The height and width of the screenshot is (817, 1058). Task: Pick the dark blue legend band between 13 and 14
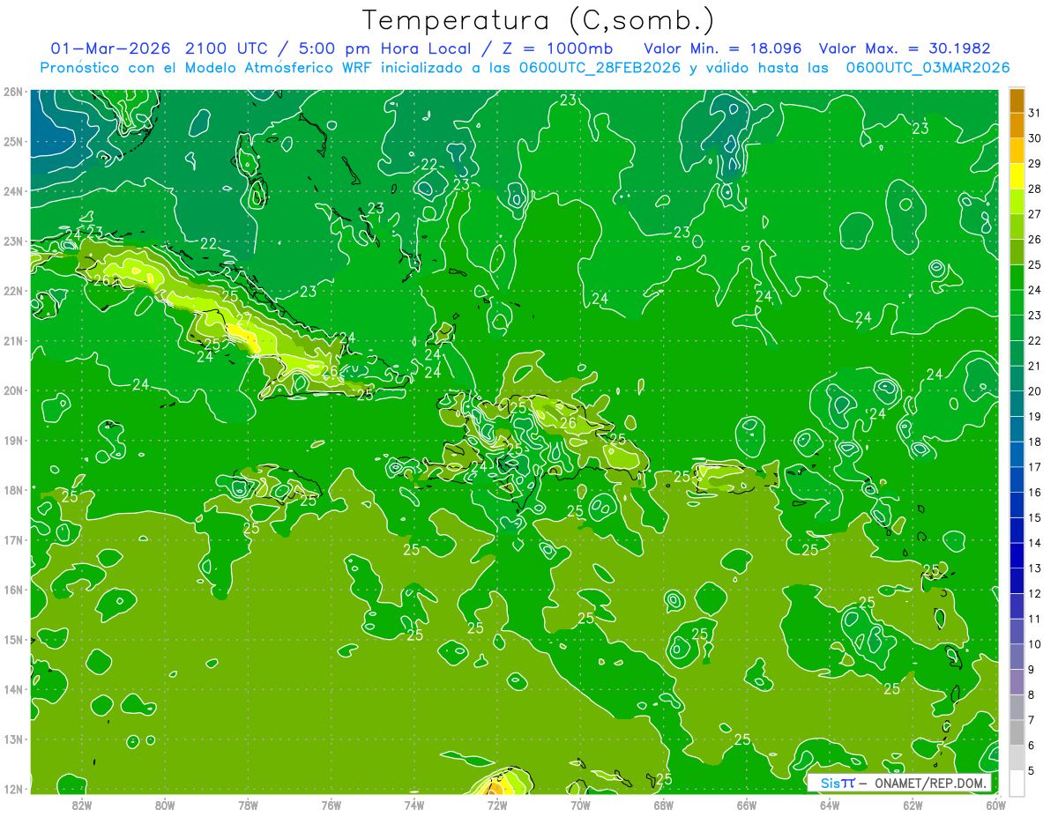tap(1017, 555)
